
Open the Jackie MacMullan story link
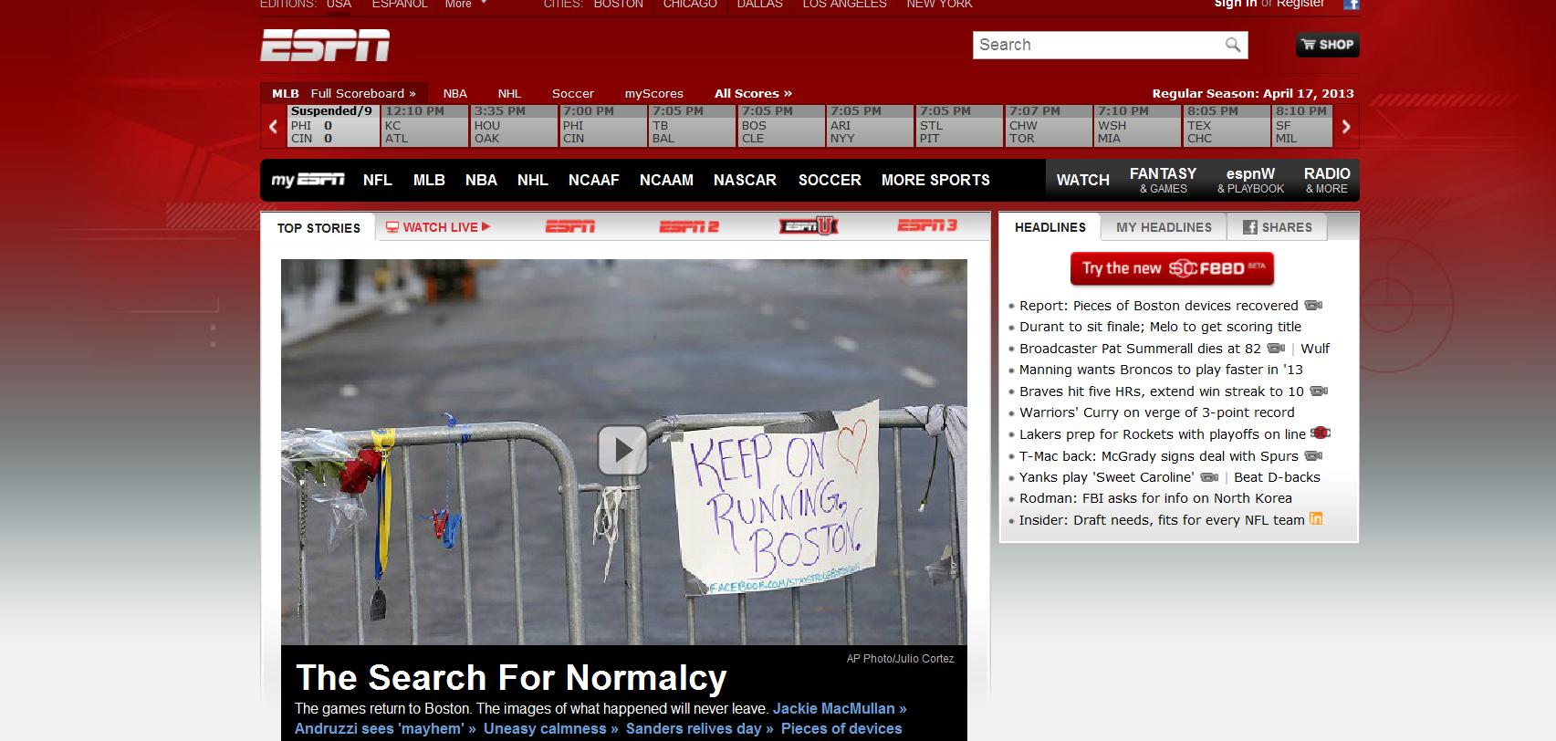[x=840, y=708]
